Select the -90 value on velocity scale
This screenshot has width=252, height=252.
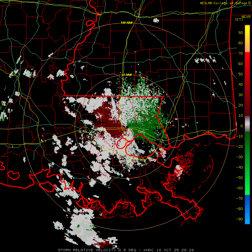[239, 219]
